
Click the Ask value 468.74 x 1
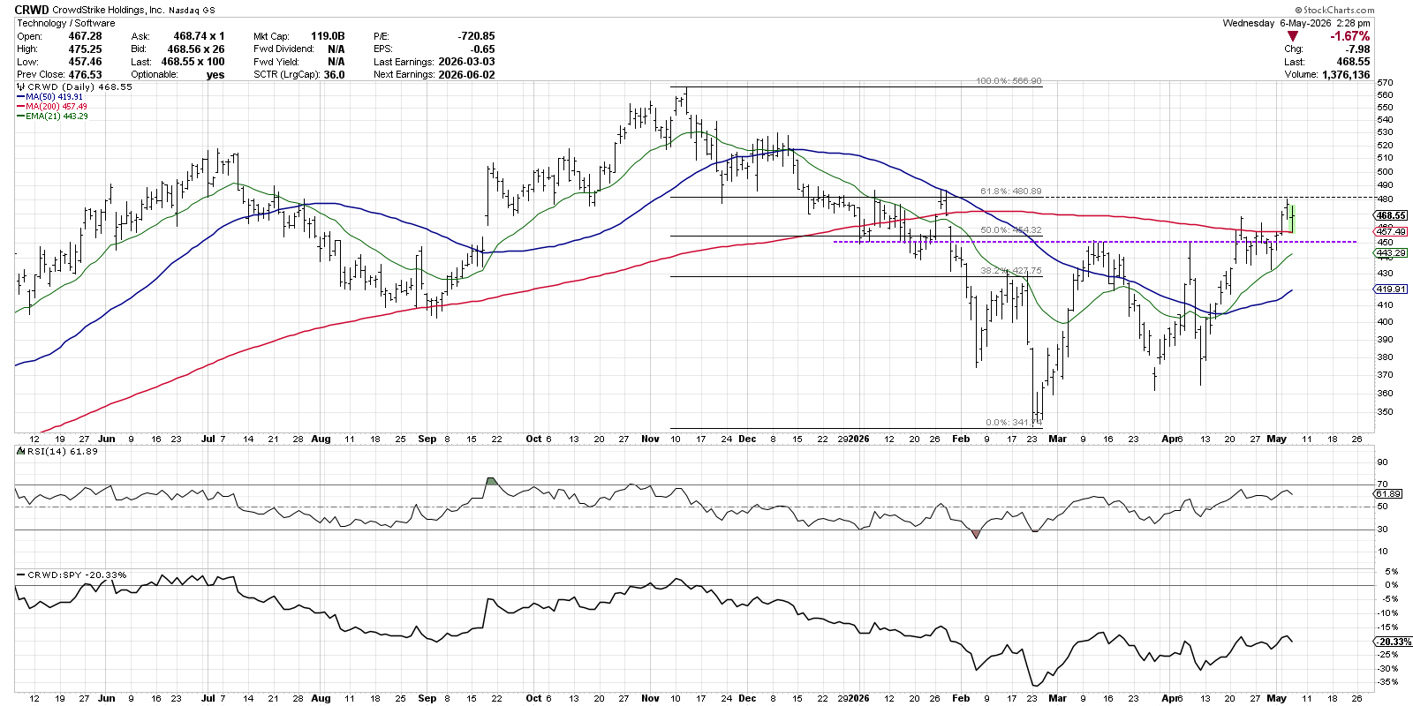[x=200, y=36]
